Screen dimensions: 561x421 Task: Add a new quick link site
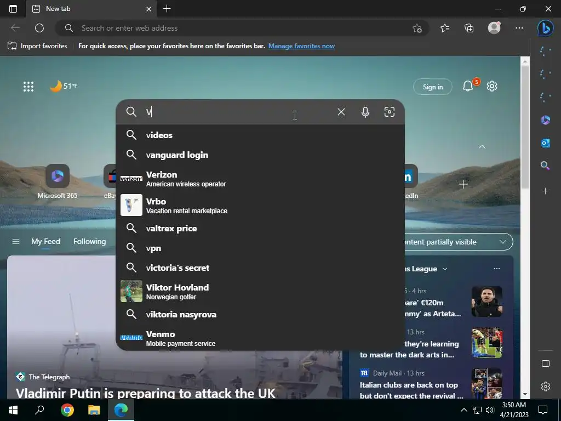tap(463, 184)
